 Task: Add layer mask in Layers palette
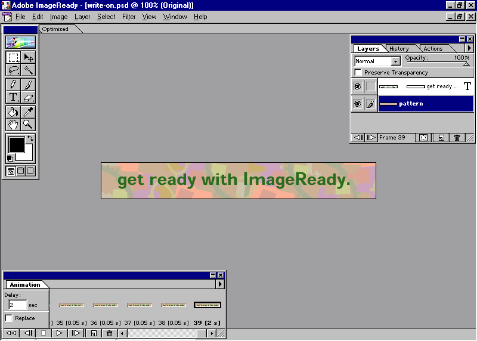(x=423, y=138)
